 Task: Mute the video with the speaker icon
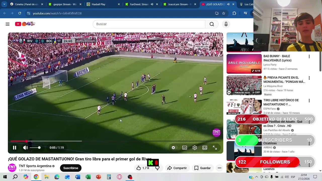(25, 148)
